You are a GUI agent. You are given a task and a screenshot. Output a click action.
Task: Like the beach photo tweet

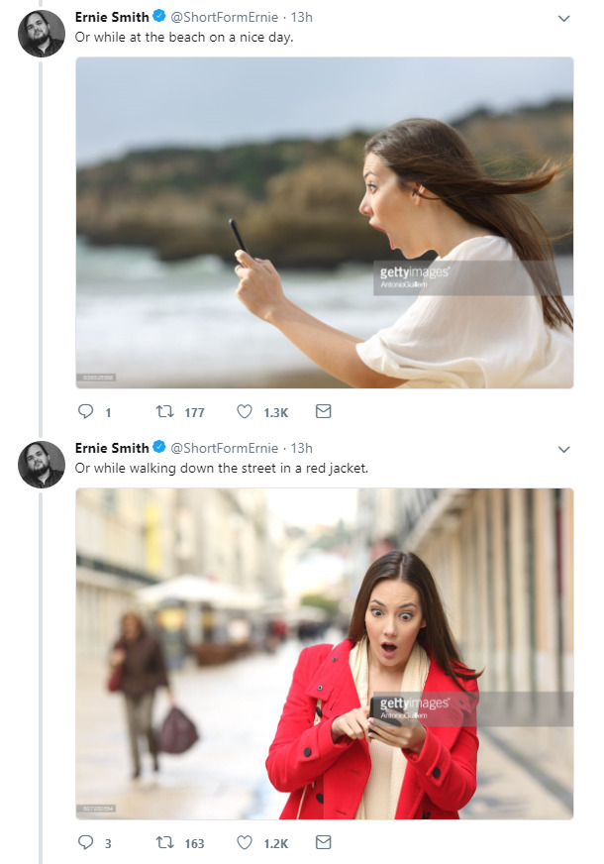245,412
